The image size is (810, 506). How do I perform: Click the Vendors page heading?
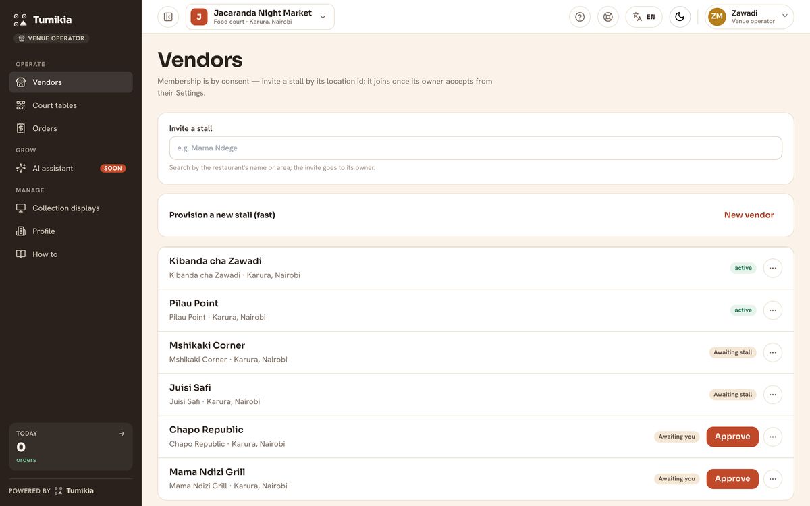[x=200, y=60]
